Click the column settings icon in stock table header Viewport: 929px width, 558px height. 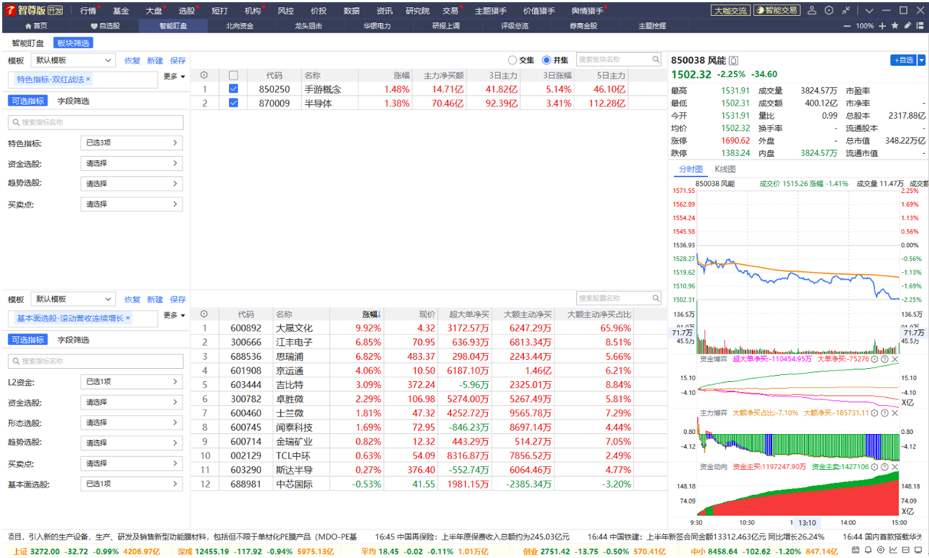click(x=204, y=314)
